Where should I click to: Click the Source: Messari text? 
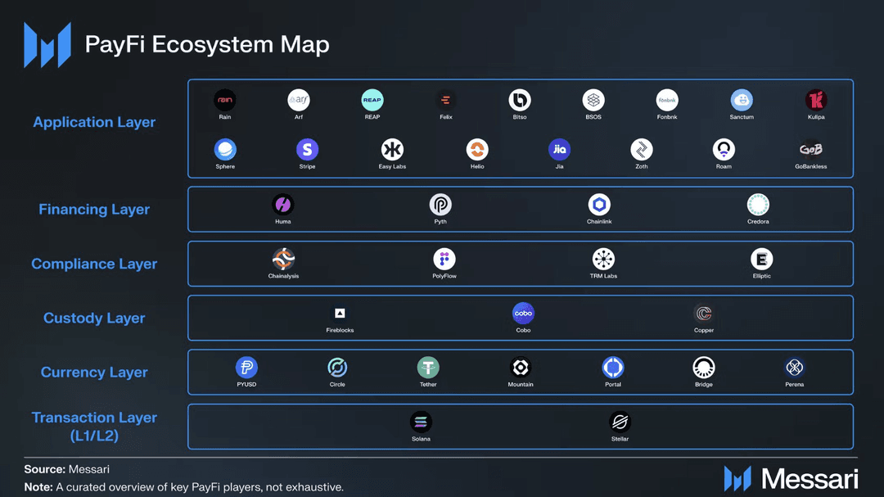(x=66, y=469)
